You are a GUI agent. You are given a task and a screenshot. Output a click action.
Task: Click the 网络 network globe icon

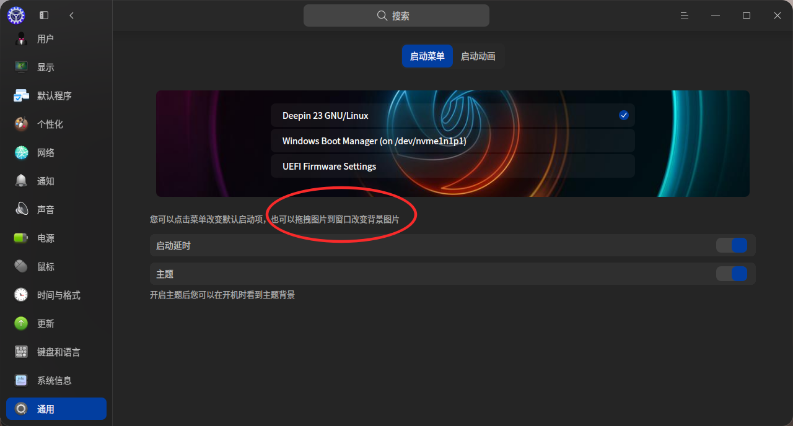click(21, 152)
